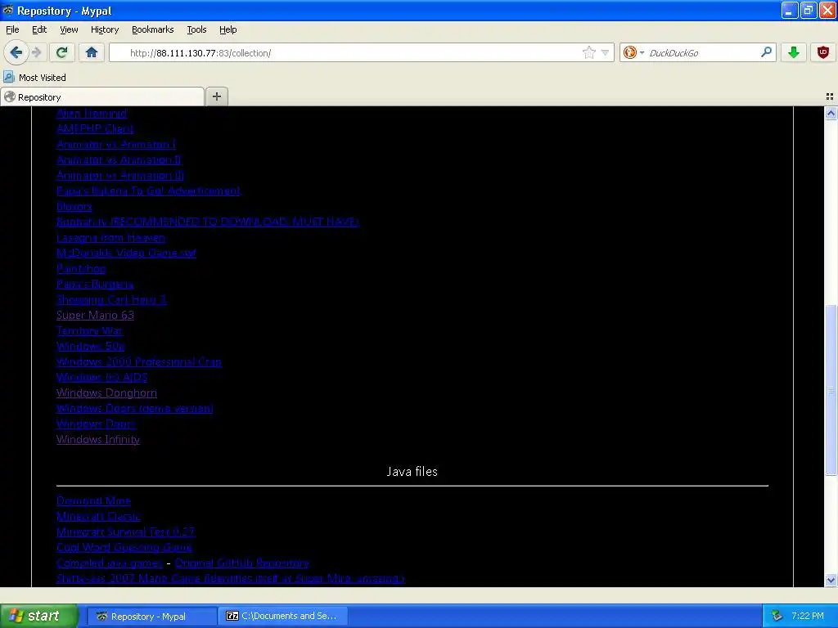
Task: Open the search engine selector dropdown
Action: point(634,52)
